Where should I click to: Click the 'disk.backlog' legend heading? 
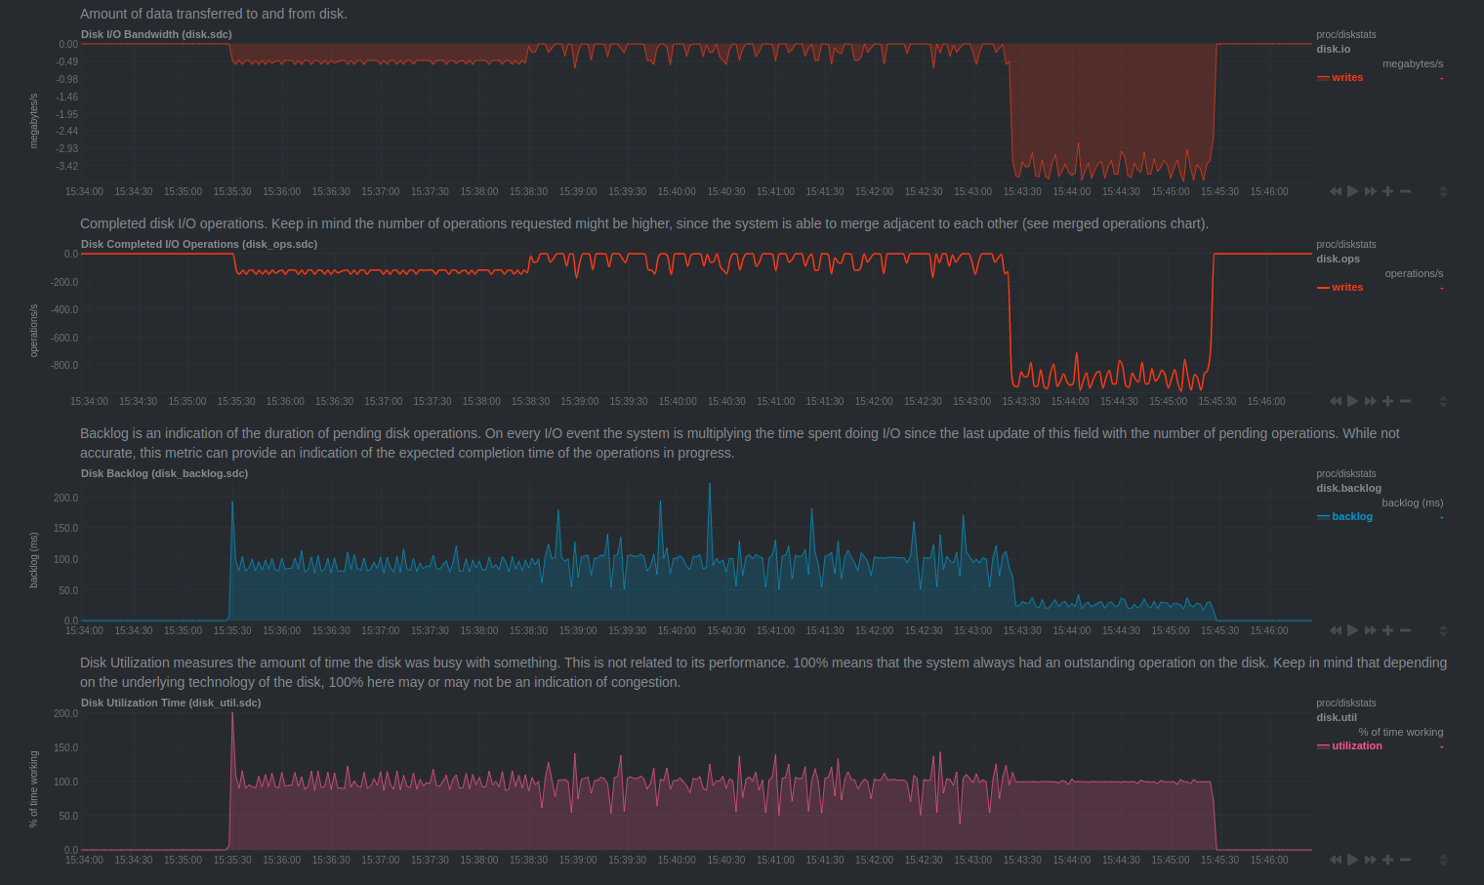click(x=1348, y=488)
